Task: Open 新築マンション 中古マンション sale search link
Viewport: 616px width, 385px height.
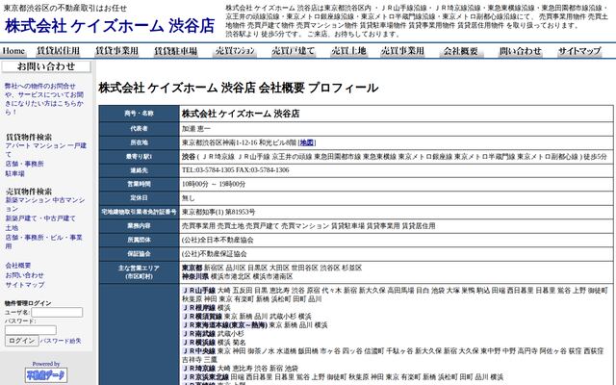Action: click(x=45, y=204)
